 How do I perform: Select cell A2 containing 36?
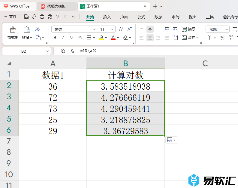tap(53, 86)
